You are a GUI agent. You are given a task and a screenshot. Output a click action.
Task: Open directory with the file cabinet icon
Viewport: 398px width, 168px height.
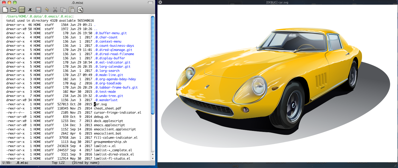[22, 10]
